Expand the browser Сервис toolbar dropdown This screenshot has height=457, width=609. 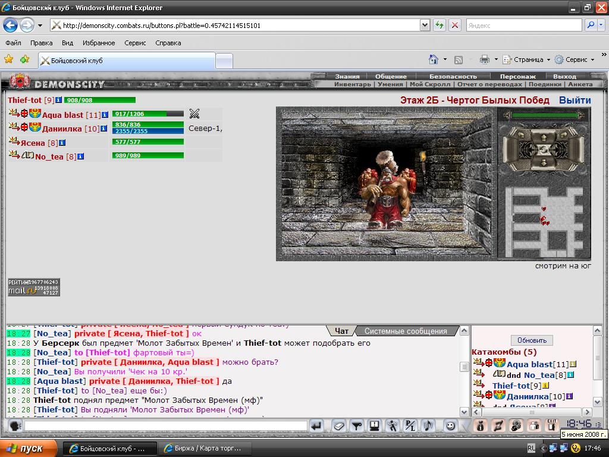click(x=575, y=60)
